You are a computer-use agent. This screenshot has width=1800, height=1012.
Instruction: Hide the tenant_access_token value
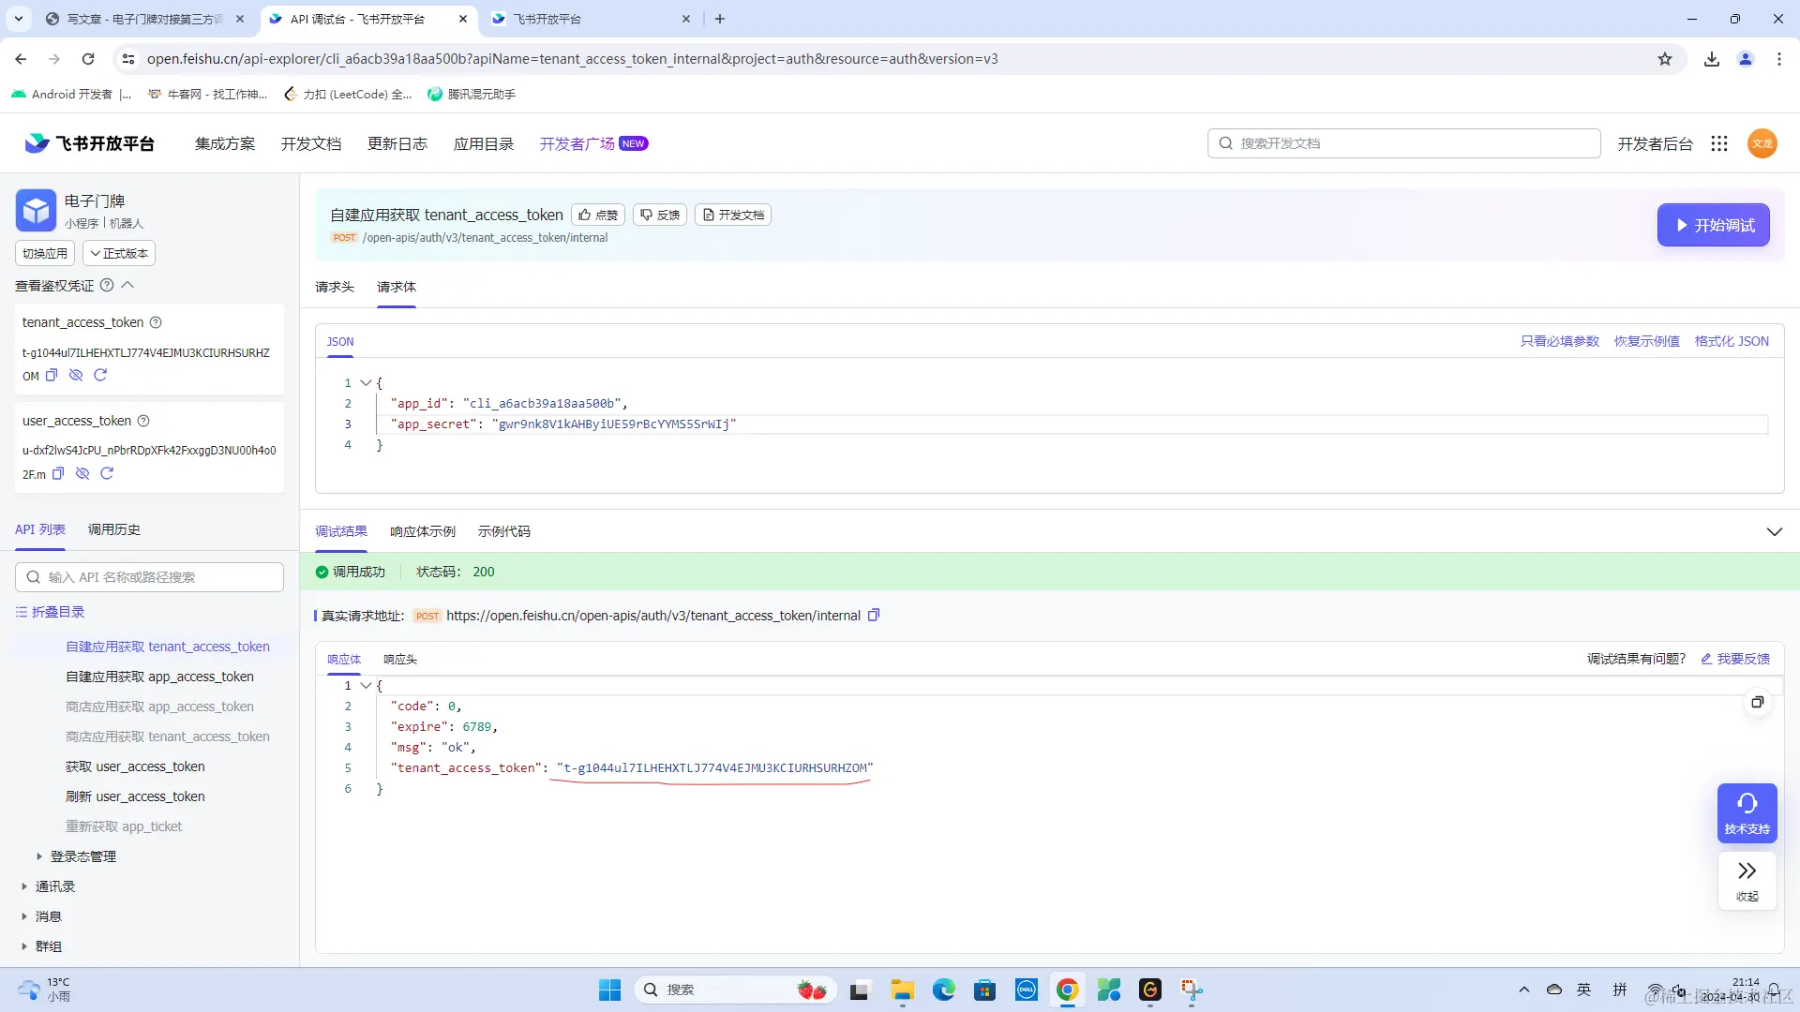[76, 375]
